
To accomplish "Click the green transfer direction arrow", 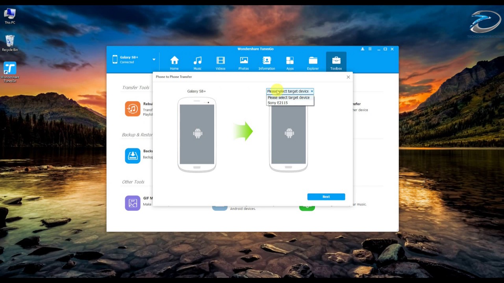I will tap(243, 131).
